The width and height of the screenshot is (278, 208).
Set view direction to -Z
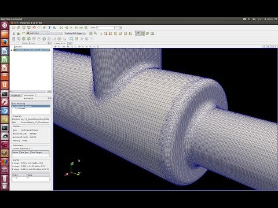click(x=130, y=34)
